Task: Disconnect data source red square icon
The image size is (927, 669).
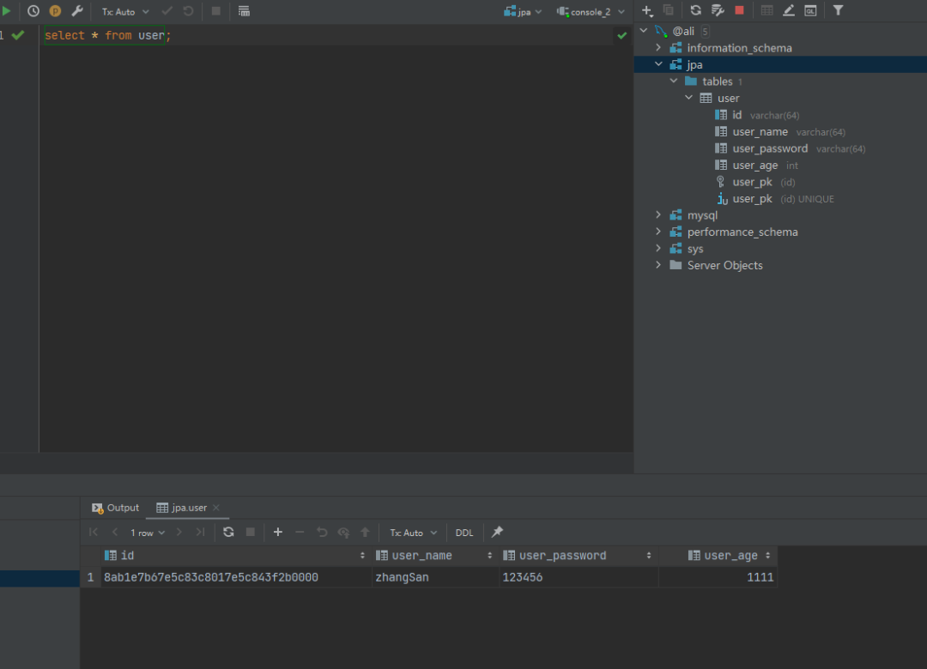Action: 739,10
